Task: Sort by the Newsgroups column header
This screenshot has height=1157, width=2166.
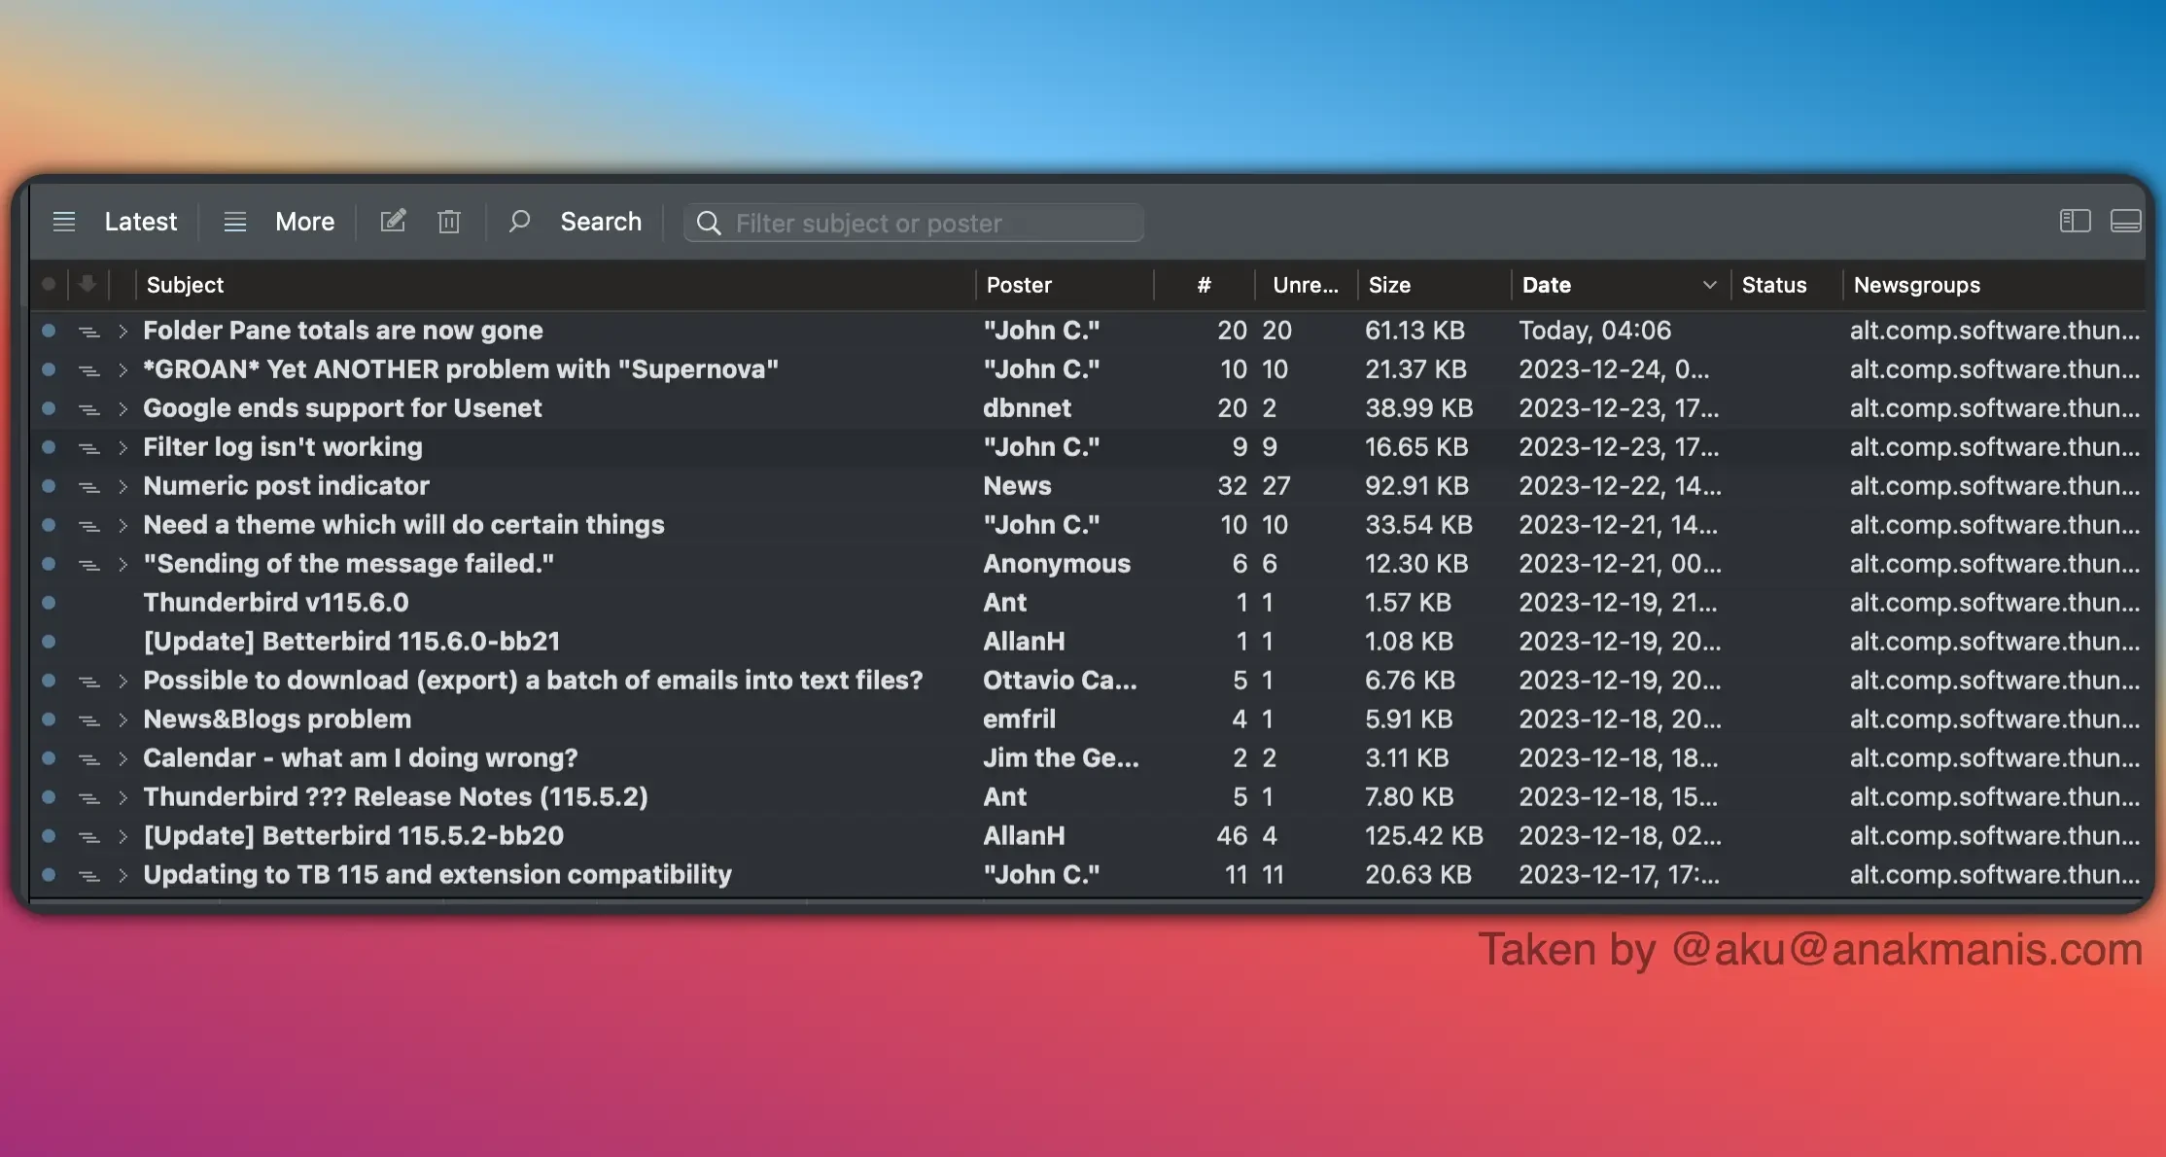Action: coord(1994,285)
